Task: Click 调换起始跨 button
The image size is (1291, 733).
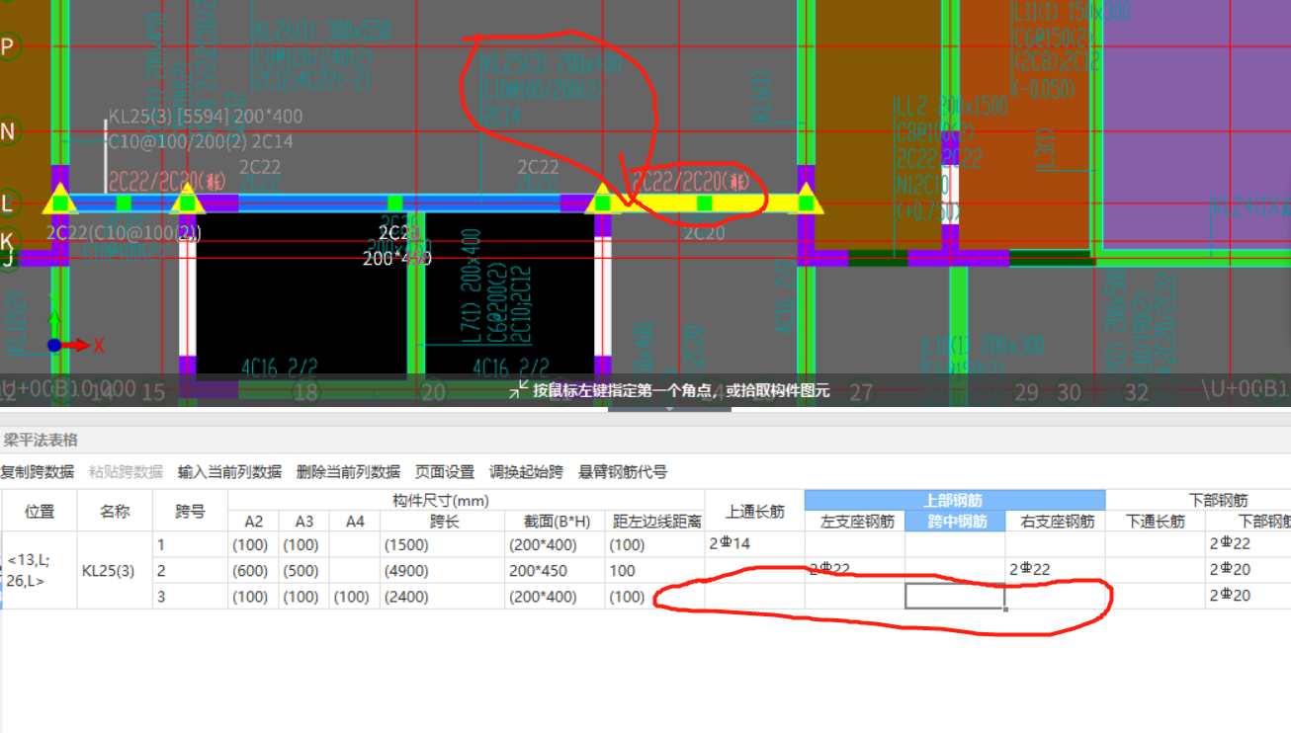Action: click(x=526, y=472)
